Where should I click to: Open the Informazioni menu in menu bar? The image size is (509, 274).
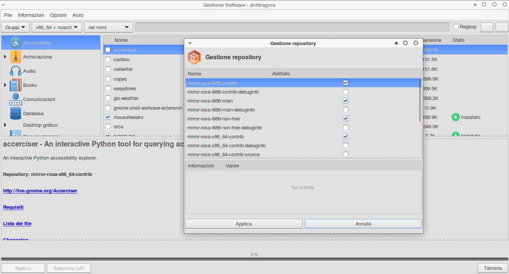click(x=31, y=15)
